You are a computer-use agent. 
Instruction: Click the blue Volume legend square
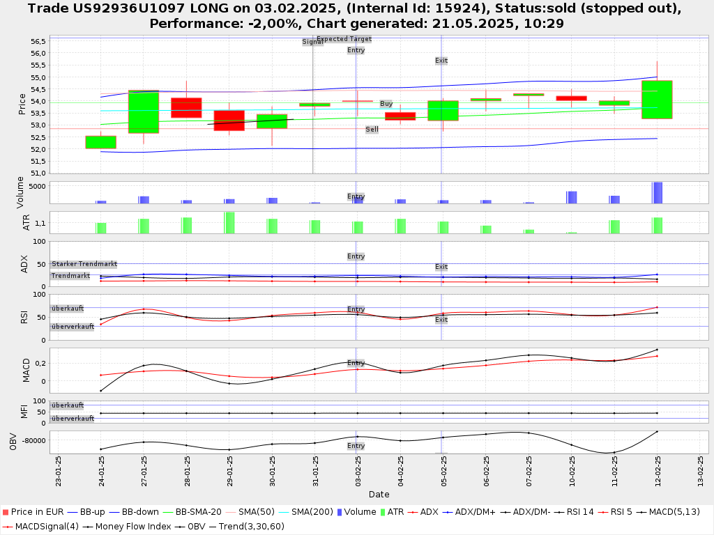(x=338, y=512)
